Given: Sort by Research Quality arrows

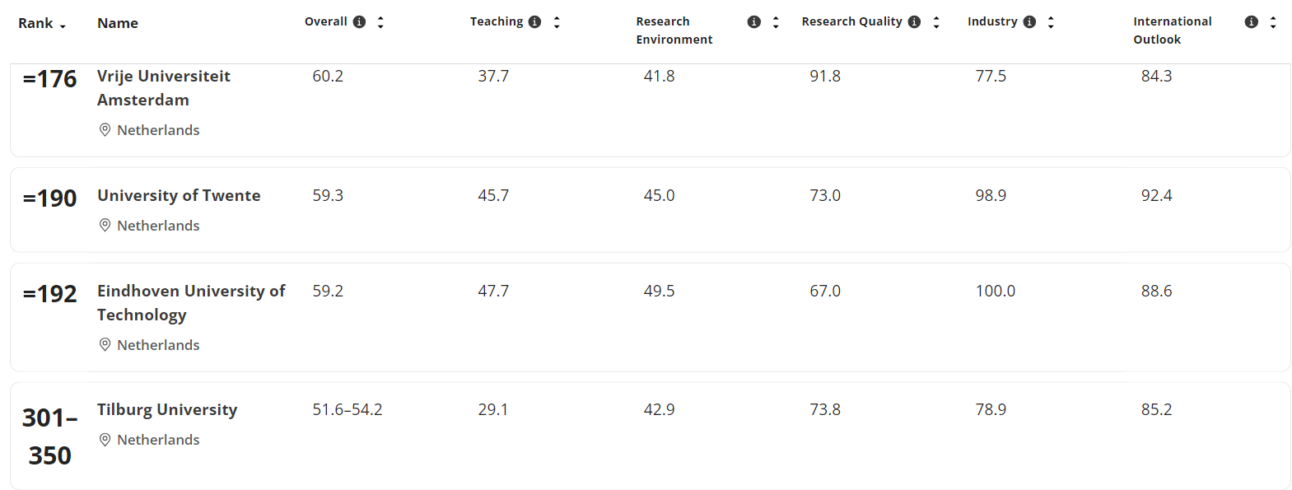Looking at the screenshot, I should point(936,23).
